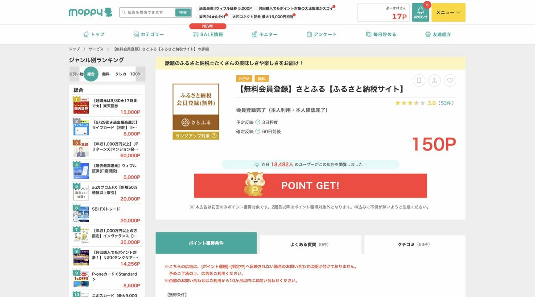This screenshot has height=297, width=535.
Task: Show 確定反映 help question mark
Action: pyautogui.click(x=258, y=131)
